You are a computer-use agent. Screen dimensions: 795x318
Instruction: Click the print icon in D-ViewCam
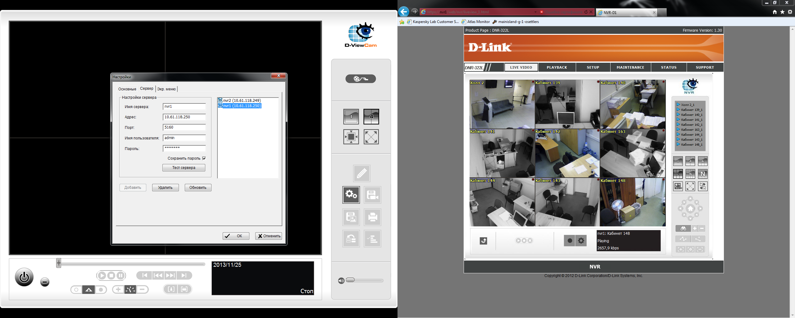[x=372, y=217]
